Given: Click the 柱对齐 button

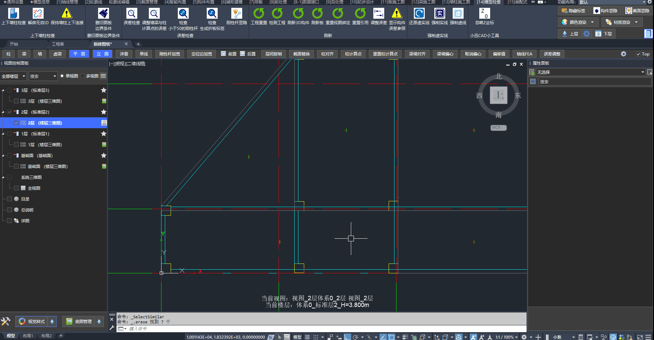Looking at the screenshot, I should click(x=327, y=54).
